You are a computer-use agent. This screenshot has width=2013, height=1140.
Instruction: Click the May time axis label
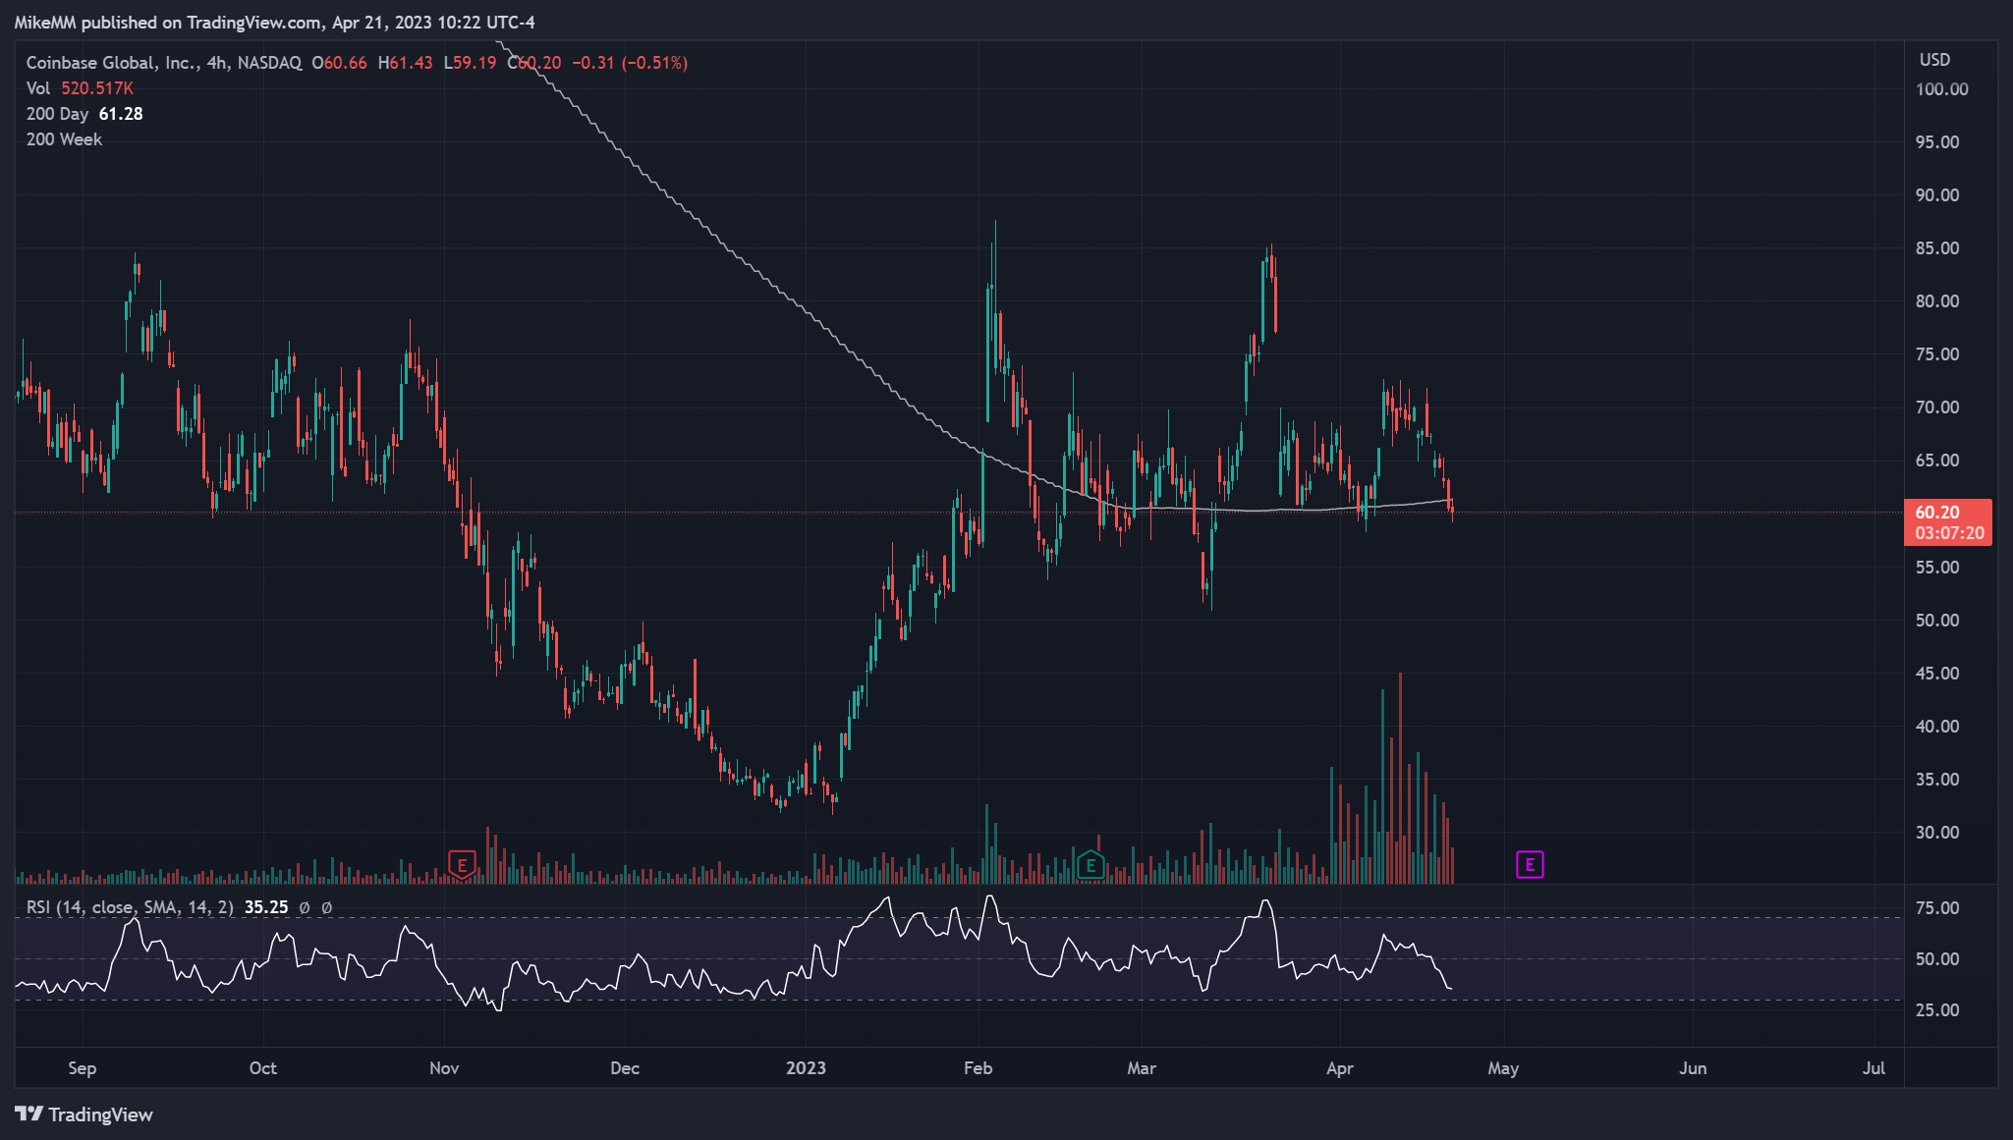(1503, 1068)
